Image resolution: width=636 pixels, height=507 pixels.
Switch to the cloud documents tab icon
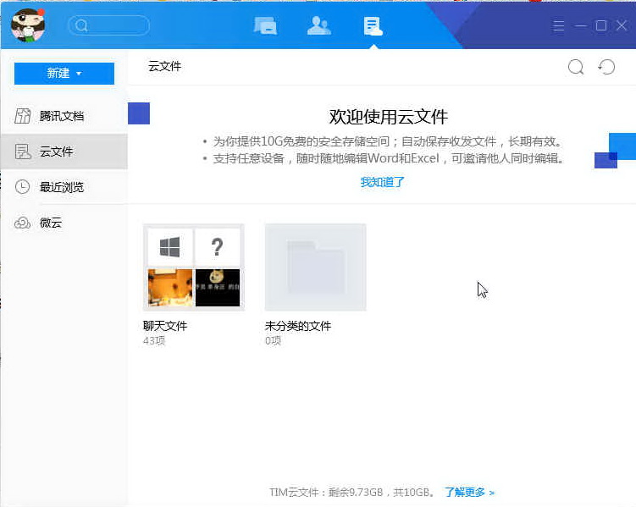coord(373,26)
